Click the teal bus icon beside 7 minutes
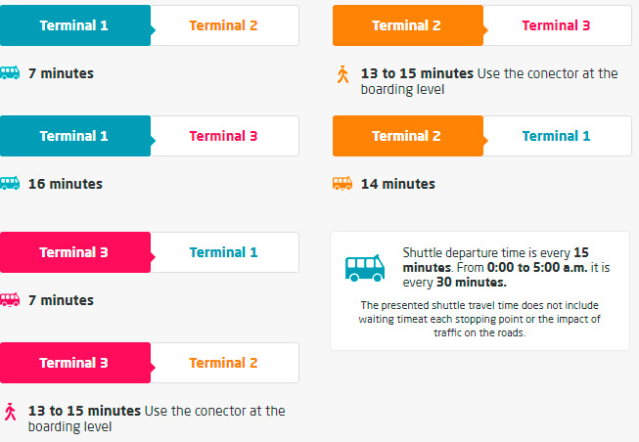Image resolution: width=639 pixels, height=442 pixels. tap(10, 72)
